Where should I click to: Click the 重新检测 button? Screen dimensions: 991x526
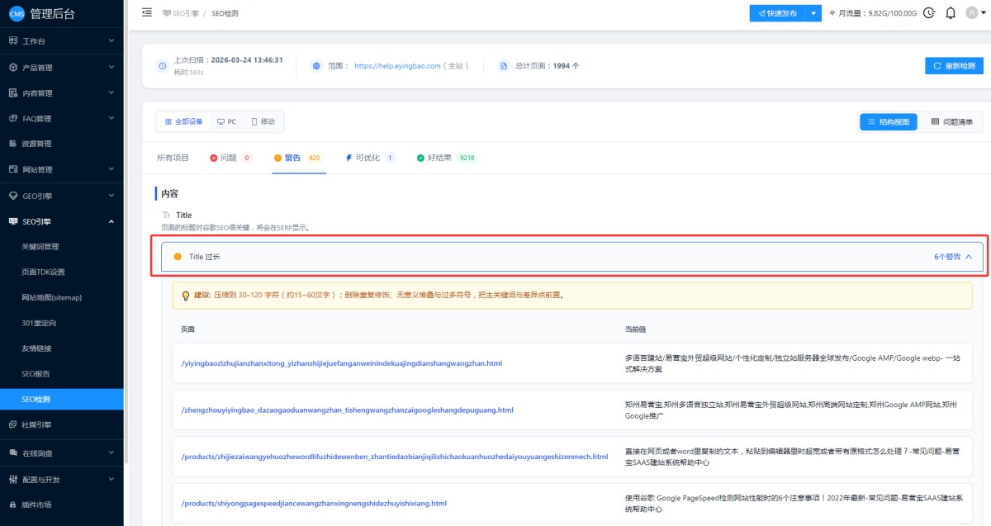point(954,66)
